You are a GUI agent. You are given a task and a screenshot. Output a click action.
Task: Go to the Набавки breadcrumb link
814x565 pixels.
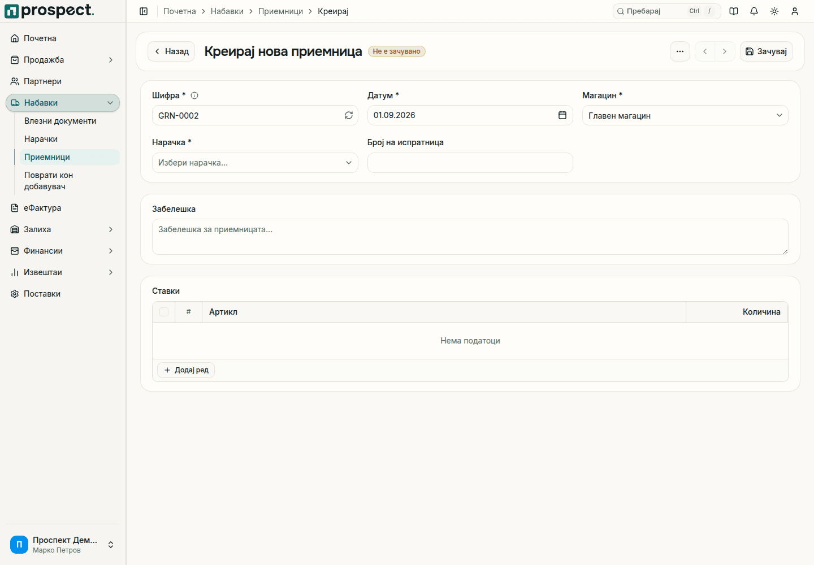(227, 11)
